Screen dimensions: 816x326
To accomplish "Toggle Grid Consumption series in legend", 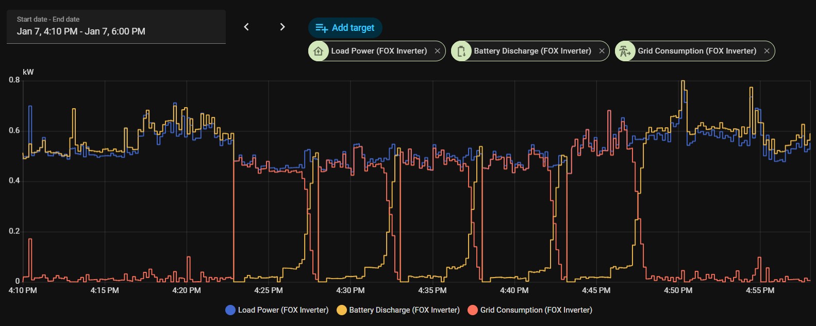I will (x=536, y=310).
